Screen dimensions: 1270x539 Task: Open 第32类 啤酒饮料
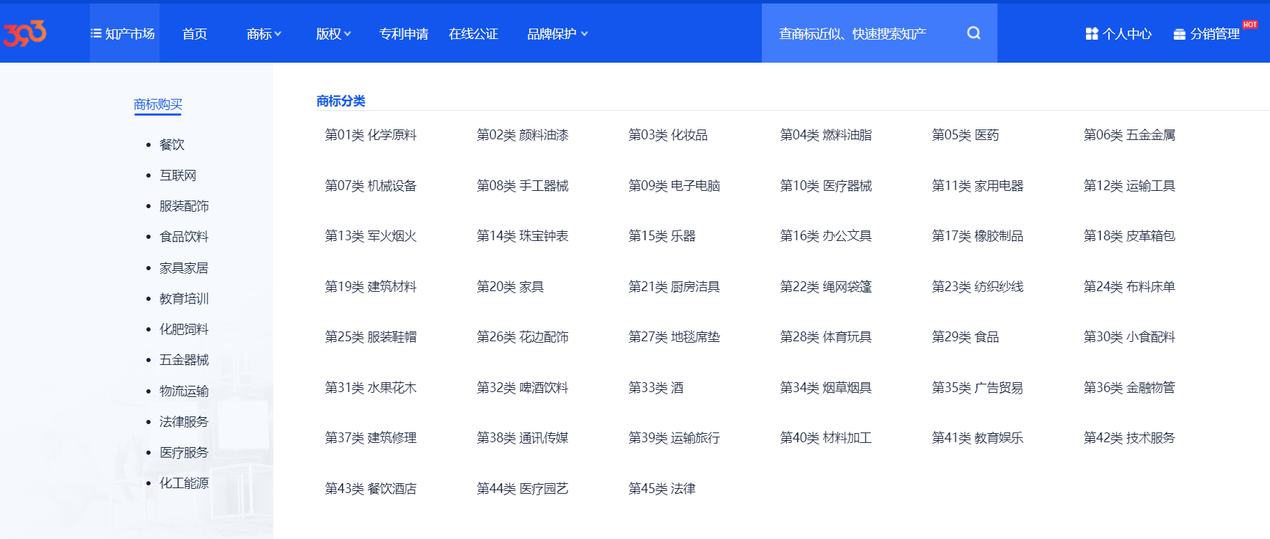coord(523,388)
